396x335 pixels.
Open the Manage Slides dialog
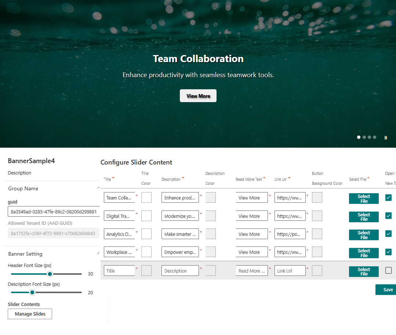point(30,314)
